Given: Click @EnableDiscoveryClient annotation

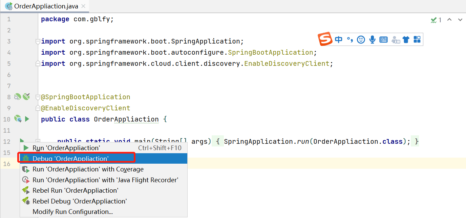Looking at the screenshot, I should pos(86,108).
